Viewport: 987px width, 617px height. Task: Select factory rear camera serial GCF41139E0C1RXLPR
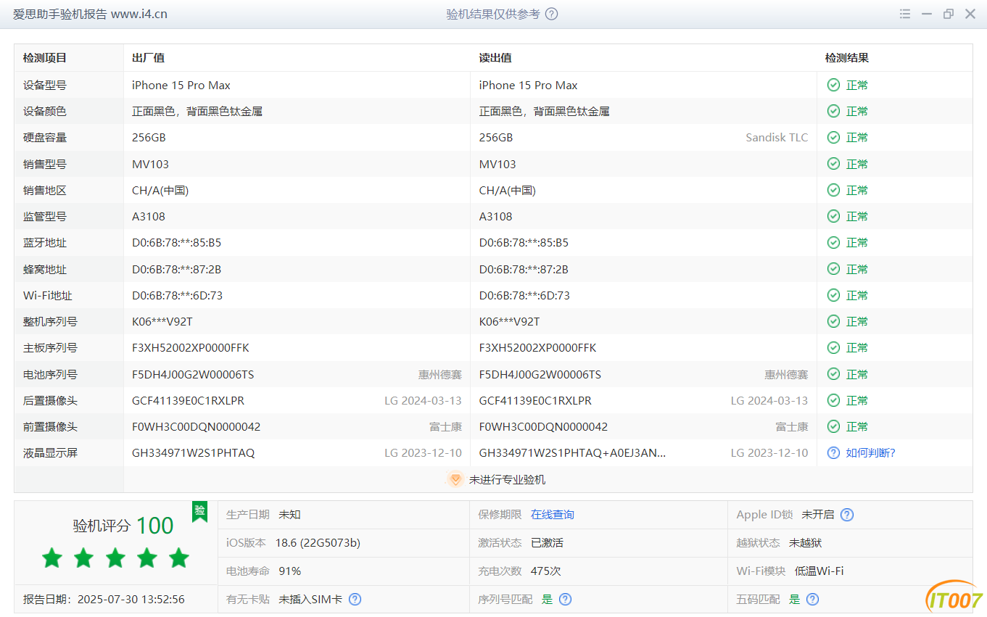[x=188, y=401]
